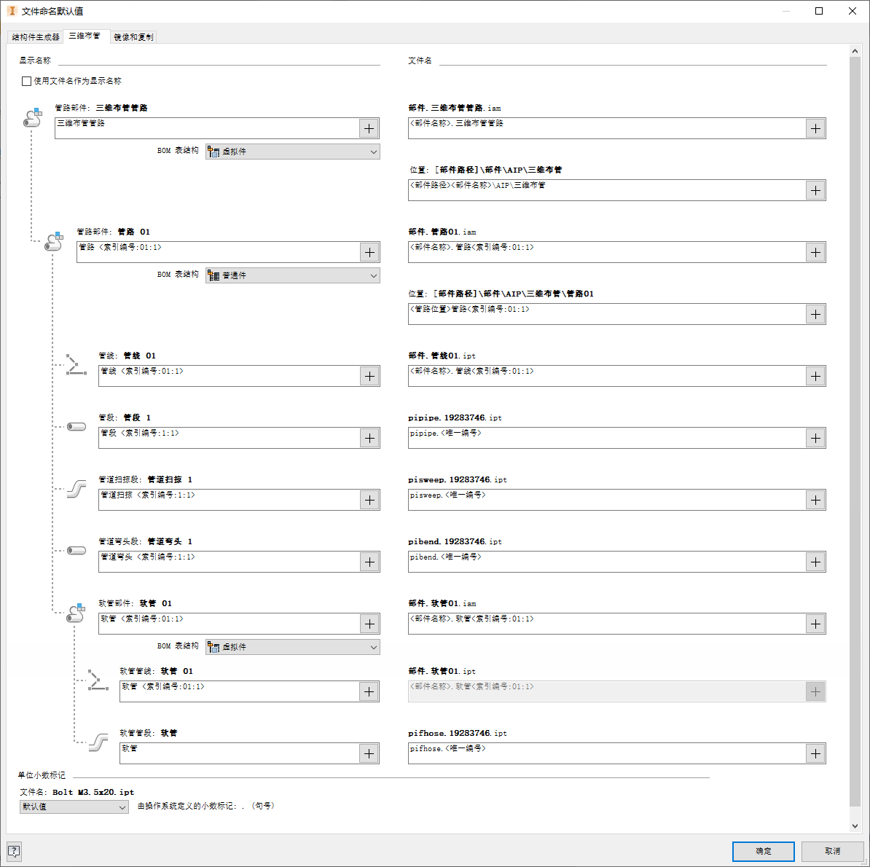The height and width of the screenshot is (867, 870).
Task: Click plus button for pibend.<唯一编号> file name
Action: click(815, 562)
